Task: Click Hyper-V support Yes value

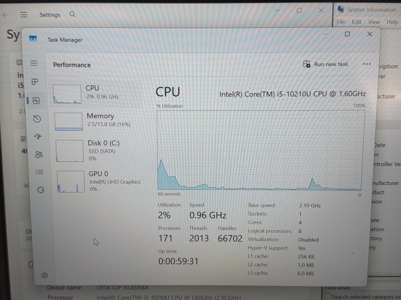Action: [x=302, y=248]
